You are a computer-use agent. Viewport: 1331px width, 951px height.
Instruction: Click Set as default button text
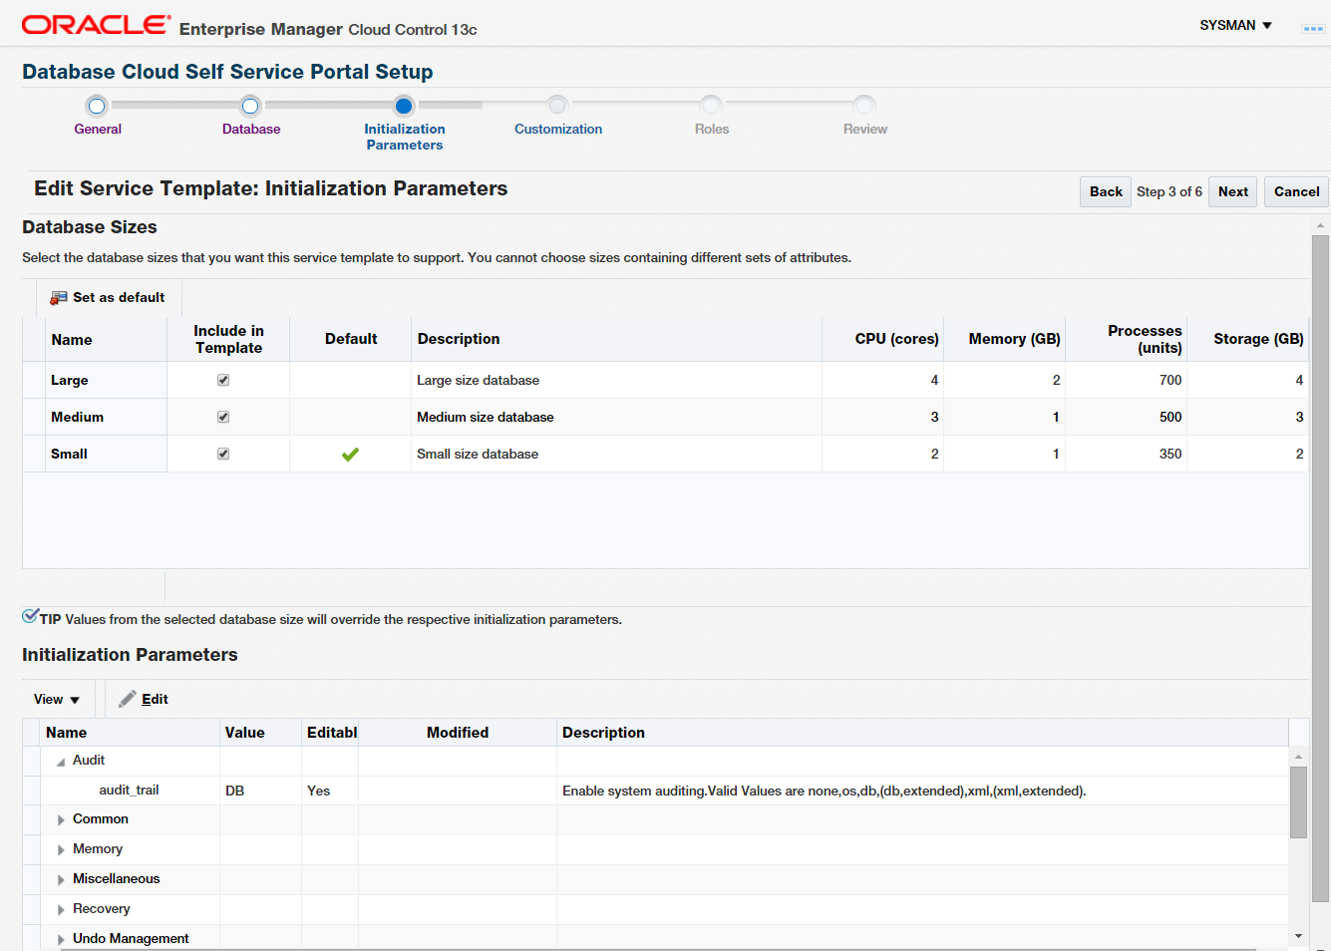click(119, 297)
